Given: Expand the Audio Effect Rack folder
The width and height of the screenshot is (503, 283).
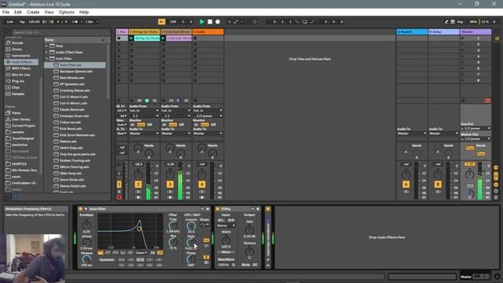Looking at the screenshot, I should point(47,53).
